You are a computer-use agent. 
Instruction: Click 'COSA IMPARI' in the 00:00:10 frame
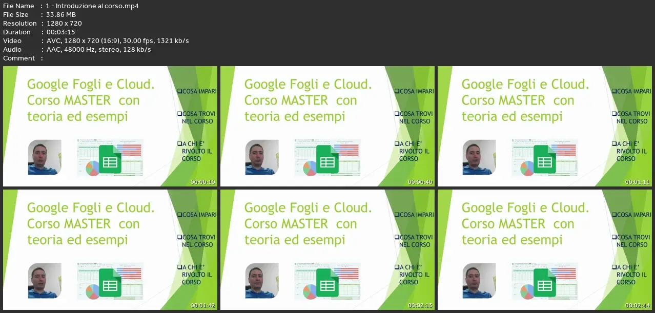(x=197, y=92)
